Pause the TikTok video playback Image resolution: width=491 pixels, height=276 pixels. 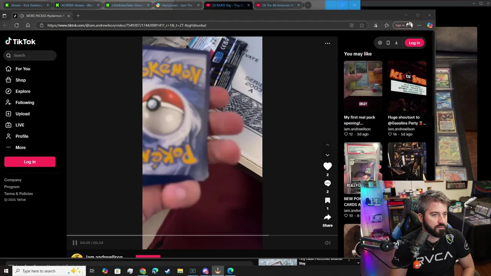tap(75, 243)
